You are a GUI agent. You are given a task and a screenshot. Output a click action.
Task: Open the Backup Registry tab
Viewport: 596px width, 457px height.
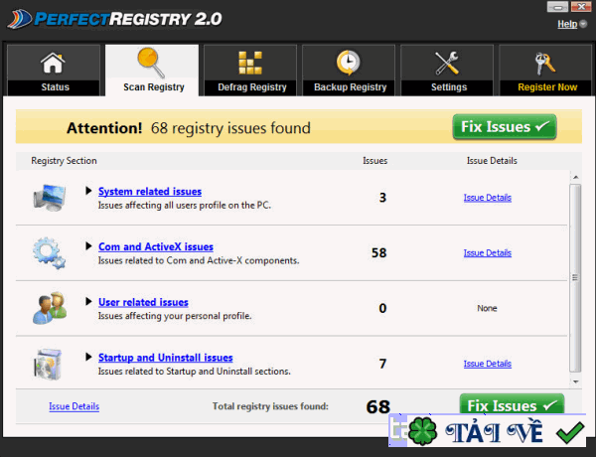tap(349, 71)
